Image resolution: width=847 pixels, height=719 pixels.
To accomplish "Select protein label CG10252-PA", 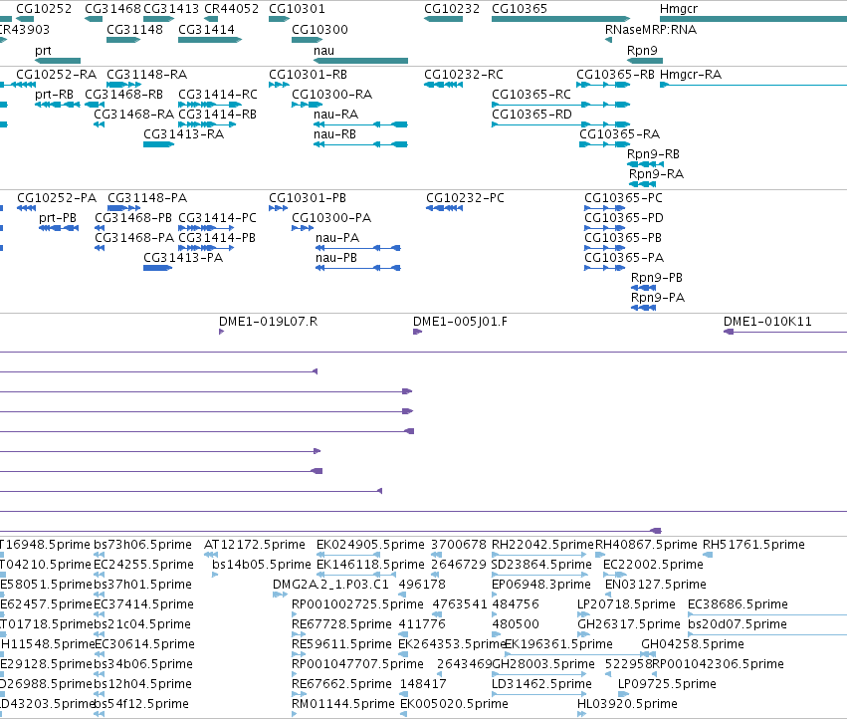I will point(57,198).
